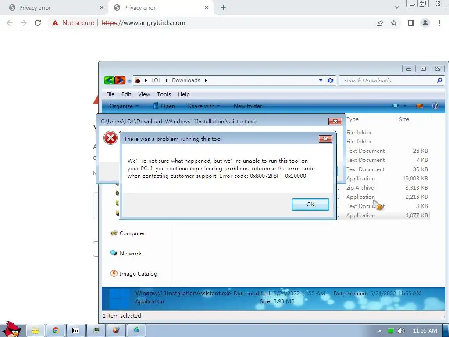Click the red Forward arrow in Explorer
Viewport: 449px width, 337px height.
click(120, 80)
